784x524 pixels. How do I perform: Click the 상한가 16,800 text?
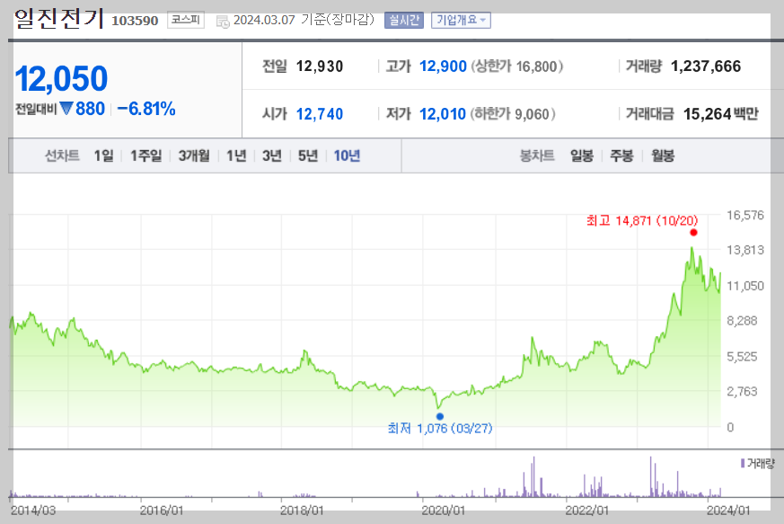pyautogui.click(x=517, y=67)
